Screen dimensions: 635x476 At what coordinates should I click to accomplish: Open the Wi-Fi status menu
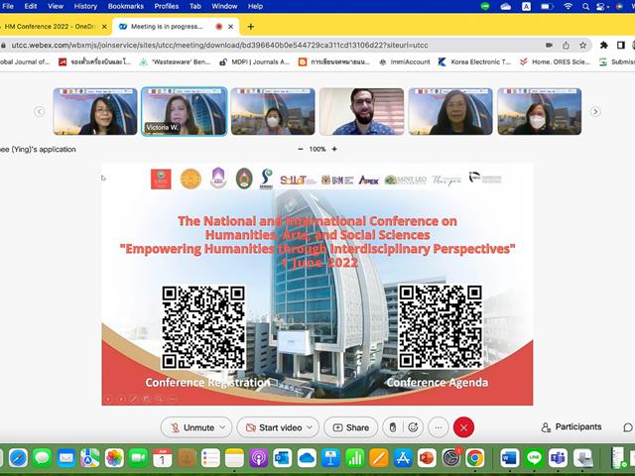coord(569,6)
